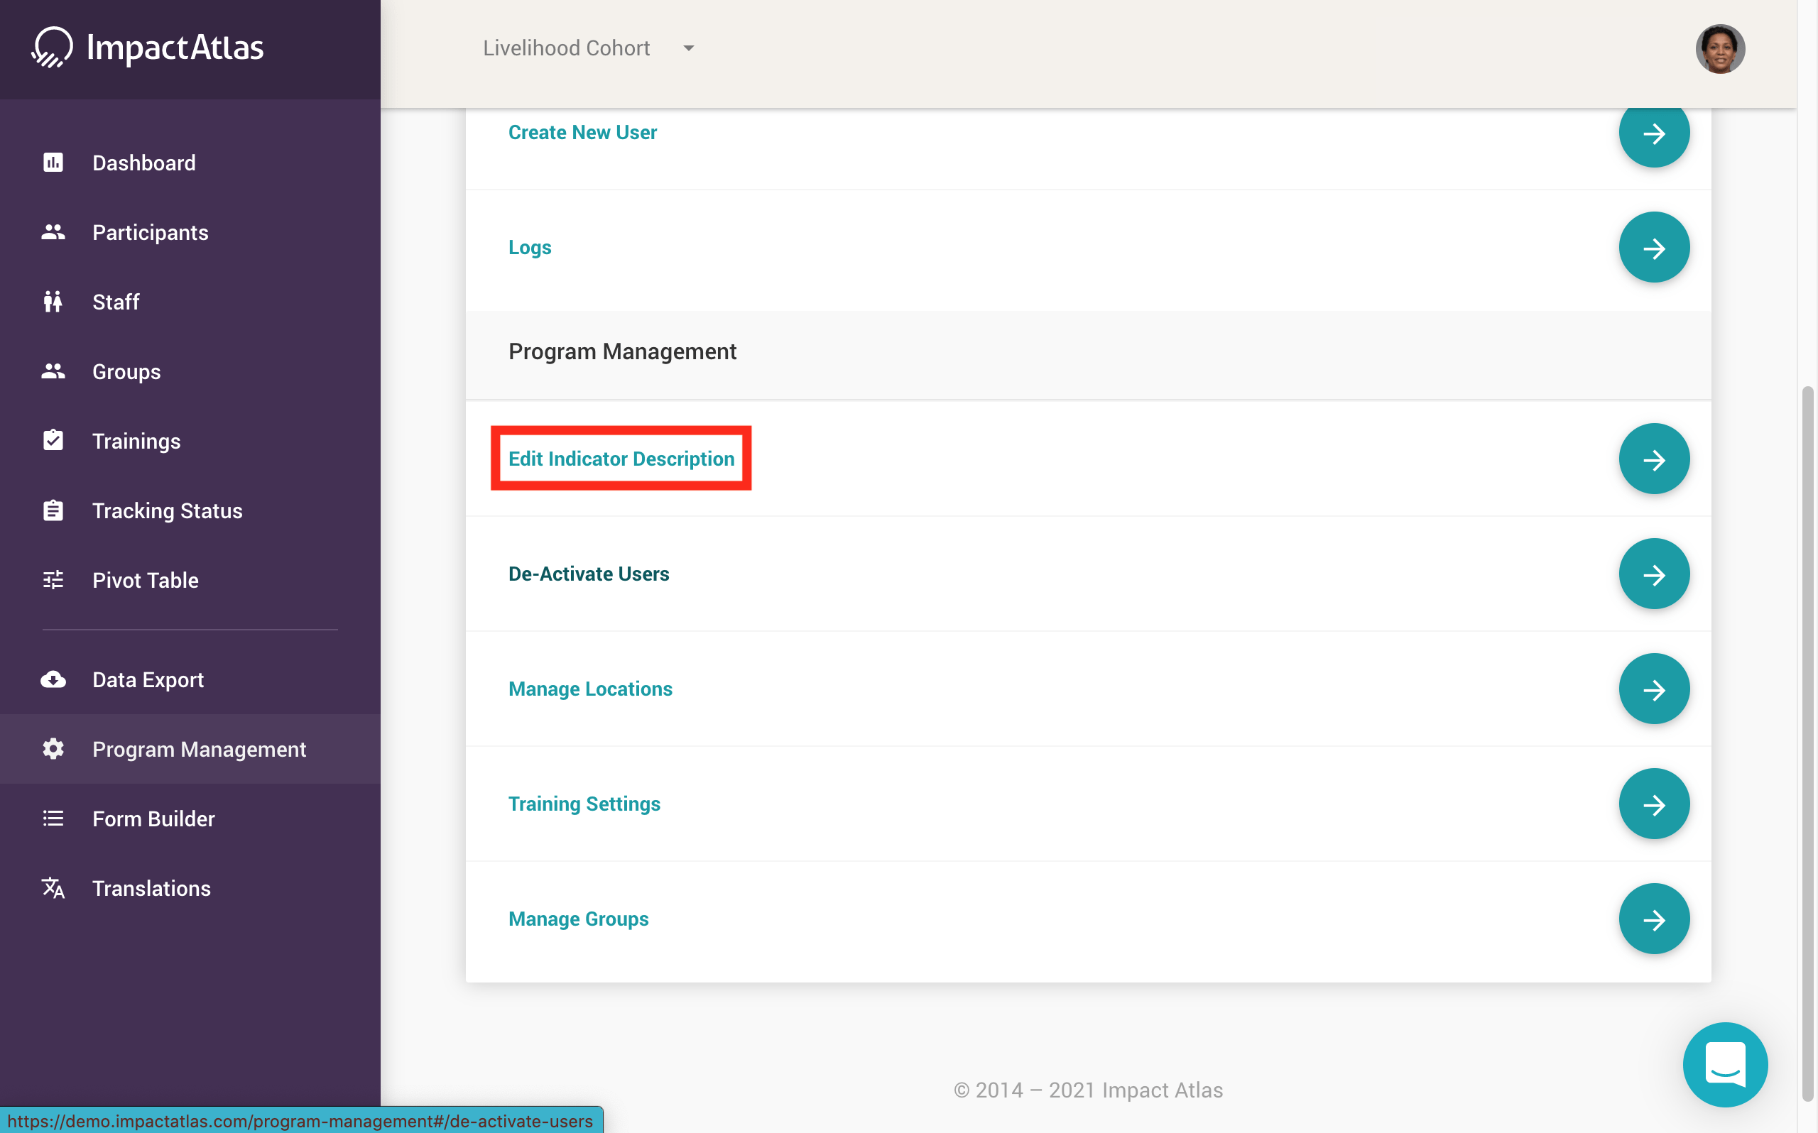Click the Program Management gear icon

tap(53, 750)
